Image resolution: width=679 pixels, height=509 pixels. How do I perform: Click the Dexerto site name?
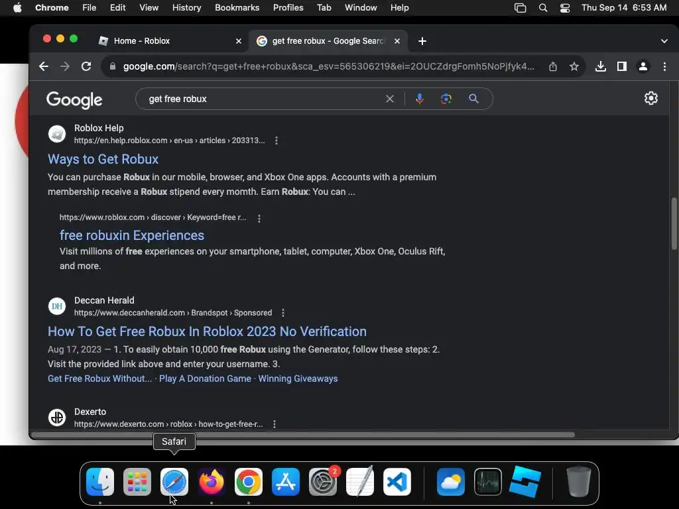[x=90, y=412]
